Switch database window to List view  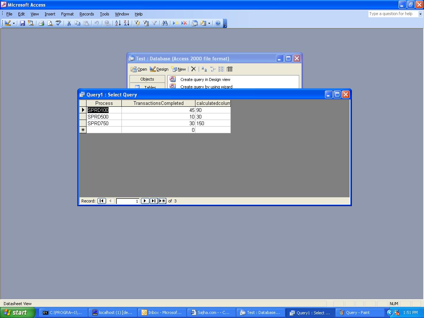[221, 69]
